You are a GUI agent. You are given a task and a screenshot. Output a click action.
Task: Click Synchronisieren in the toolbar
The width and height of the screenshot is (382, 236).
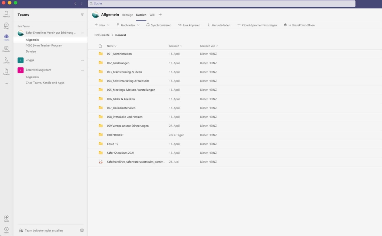(159, 25)
